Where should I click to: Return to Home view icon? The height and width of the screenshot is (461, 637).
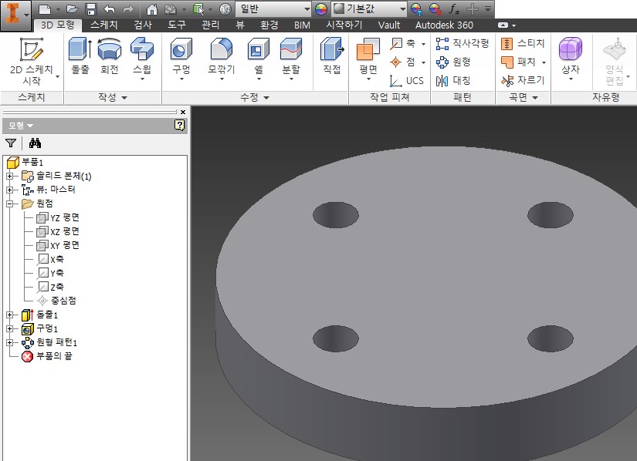pos(152,9)
